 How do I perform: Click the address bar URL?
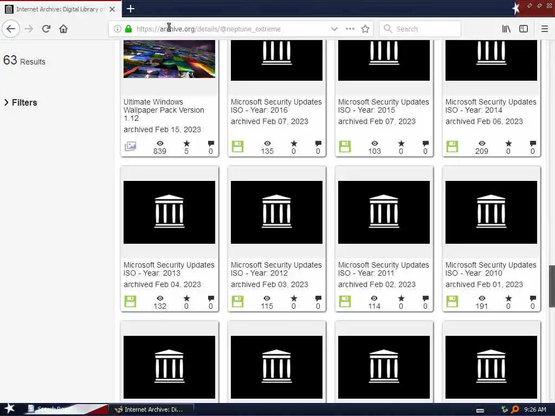(209, 29)
